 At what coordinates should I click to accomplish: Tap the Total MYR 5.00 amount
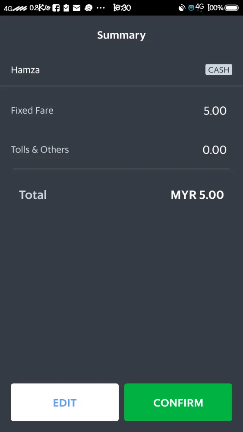coord(197,195)
